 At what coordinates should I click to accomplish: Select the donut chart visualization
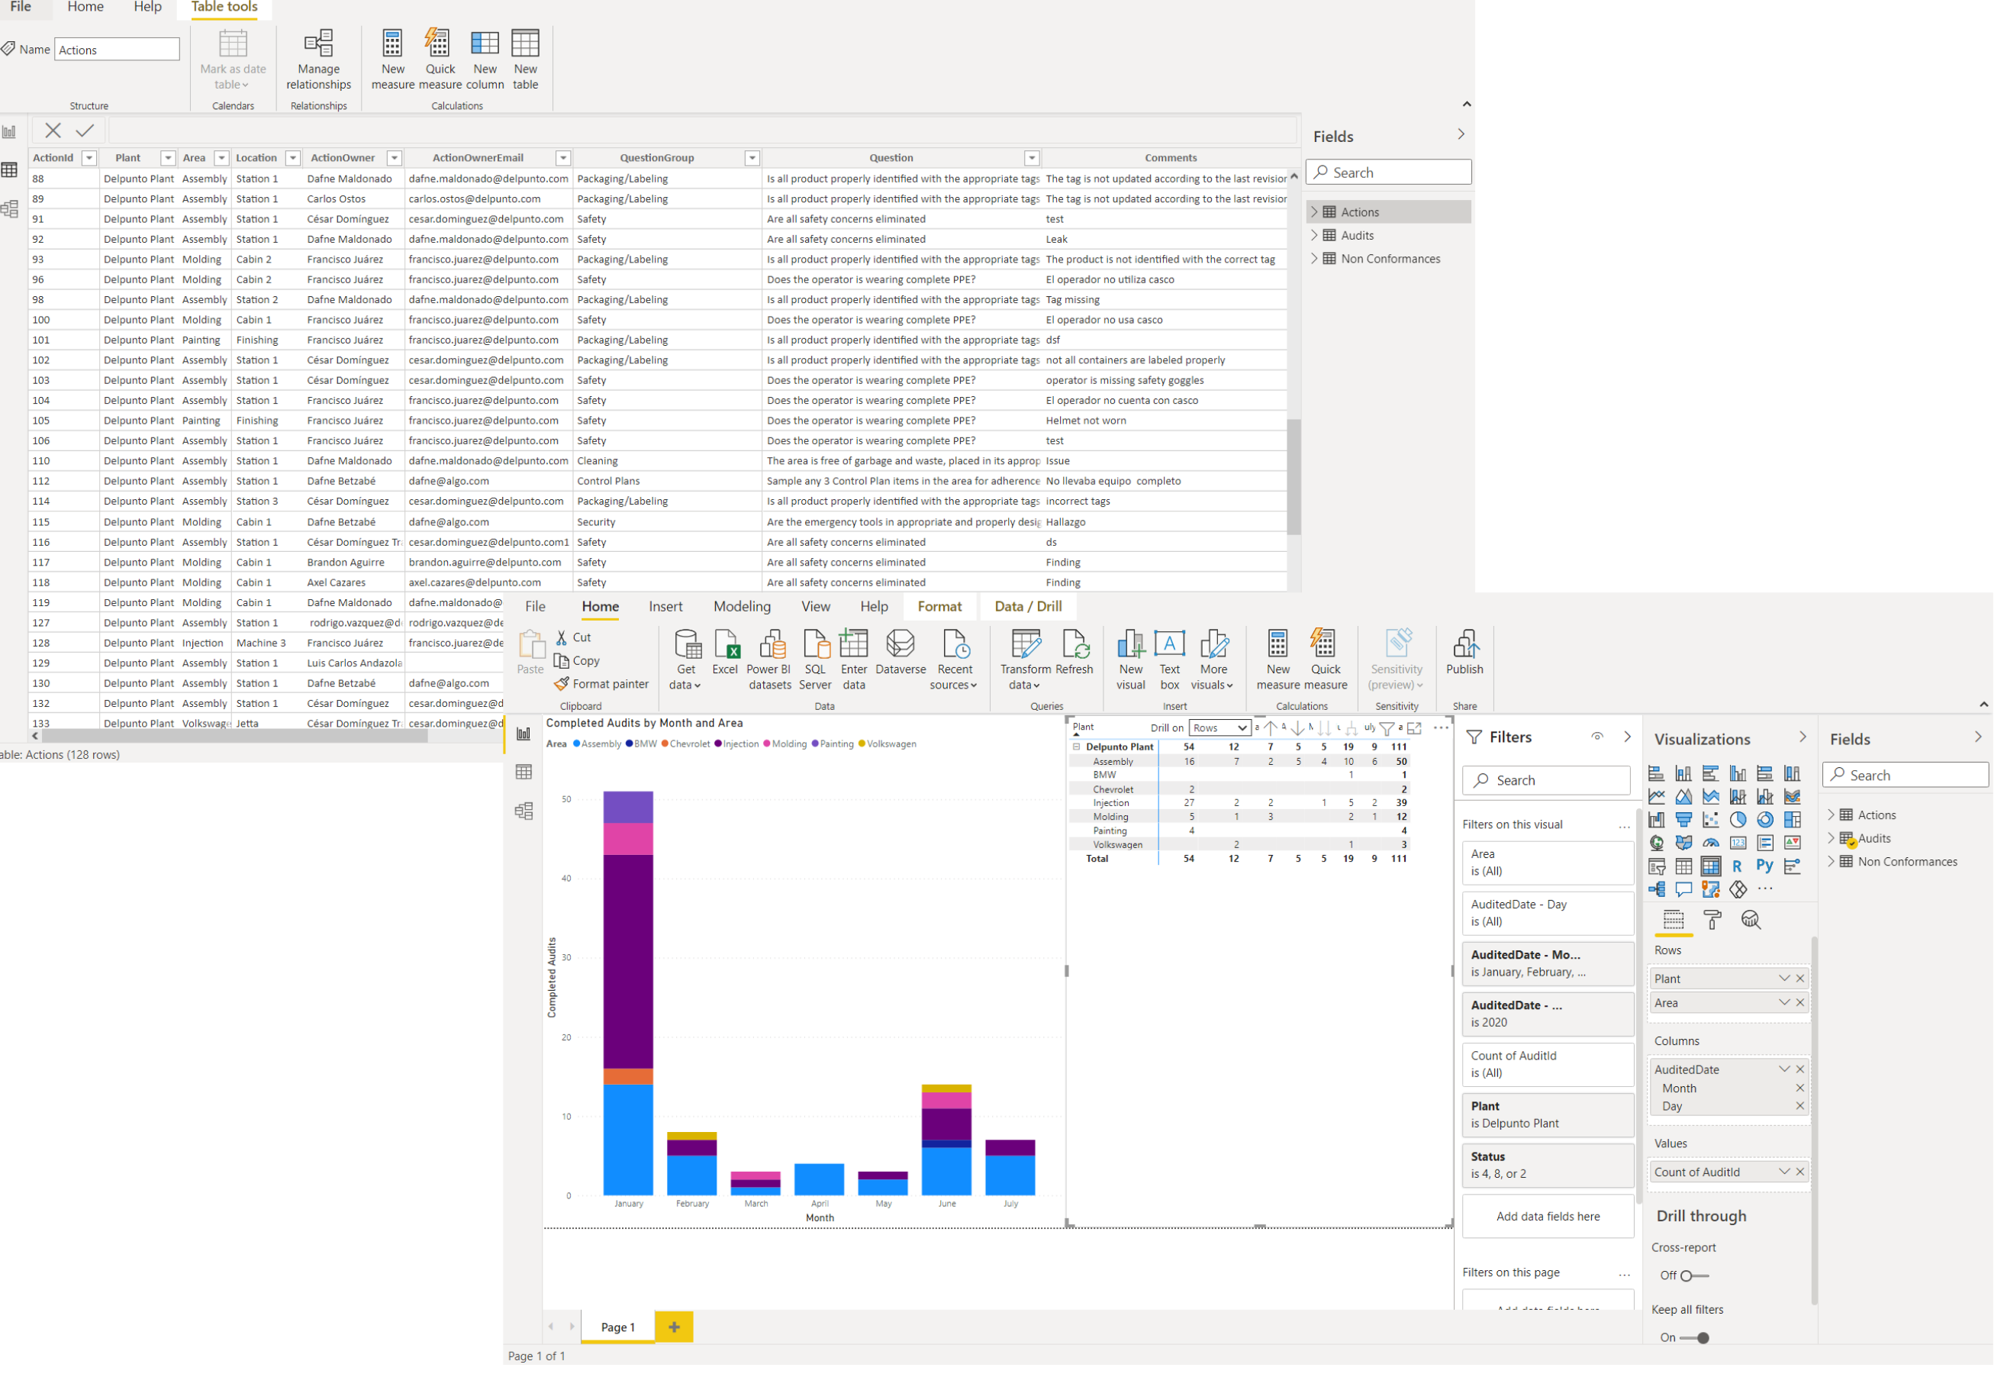pos(1767,821)
